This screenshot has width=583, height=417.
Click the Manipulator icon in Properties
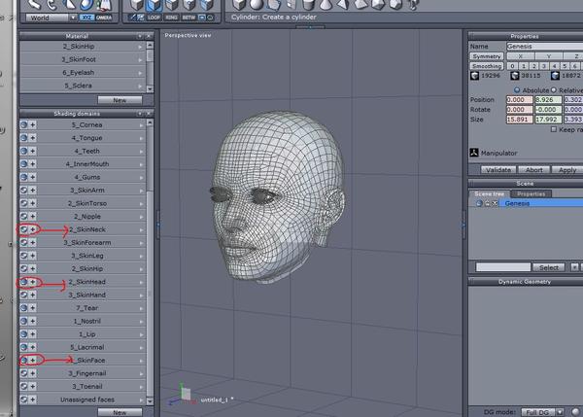pos(474,153)
